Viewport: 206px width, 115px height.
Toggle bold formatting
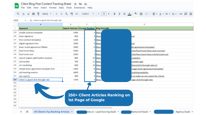point(114,14)
